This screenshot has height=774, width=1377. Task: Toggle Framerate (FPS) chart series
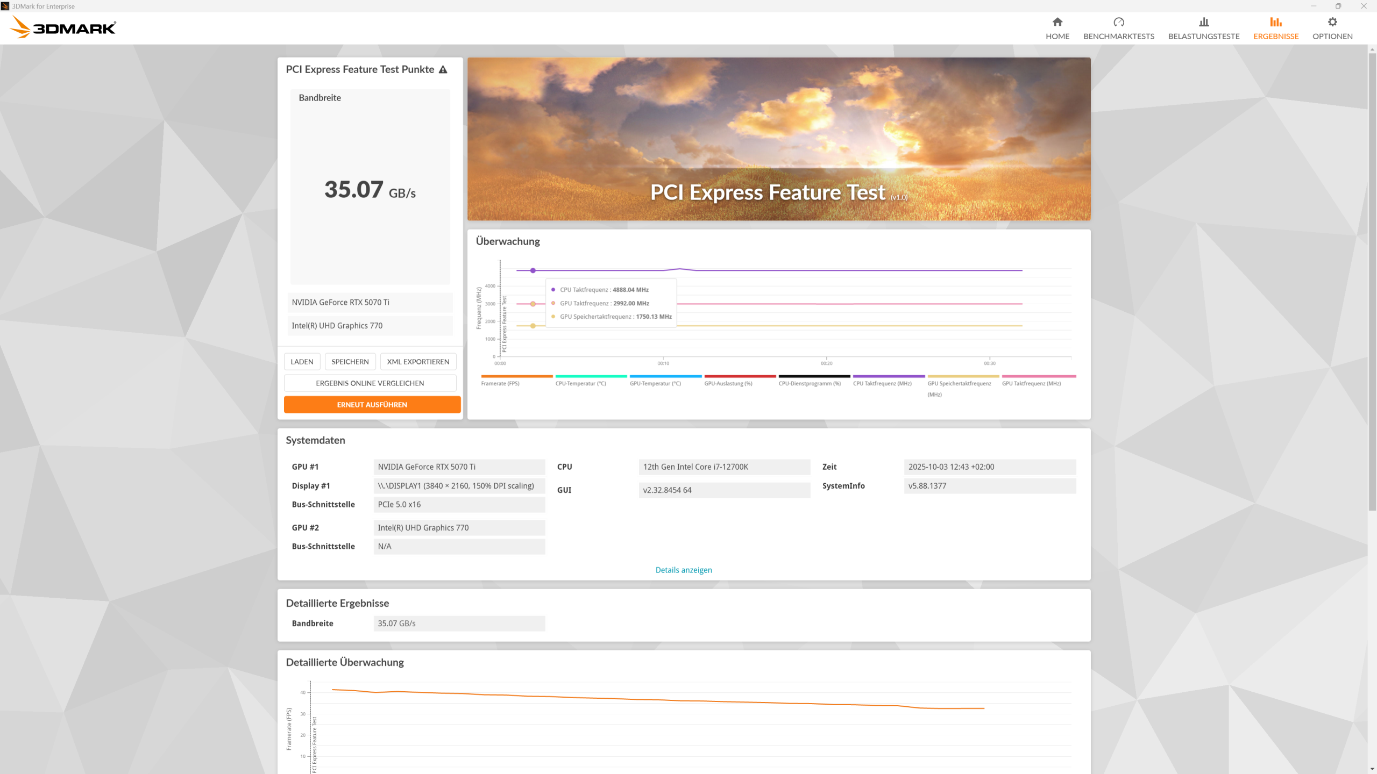(500, 383)
